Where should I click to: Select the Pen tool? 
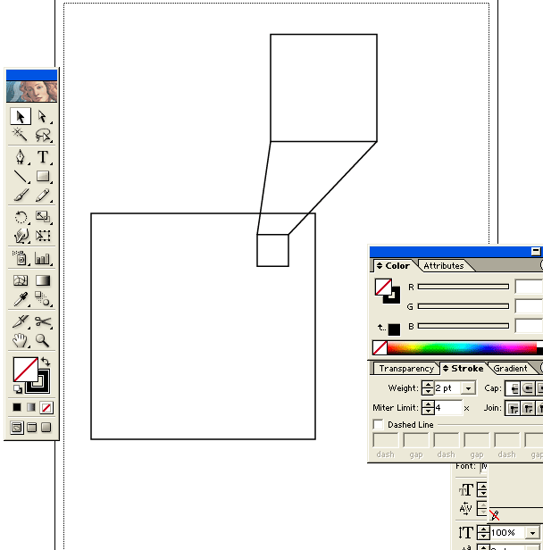[20, 157]
